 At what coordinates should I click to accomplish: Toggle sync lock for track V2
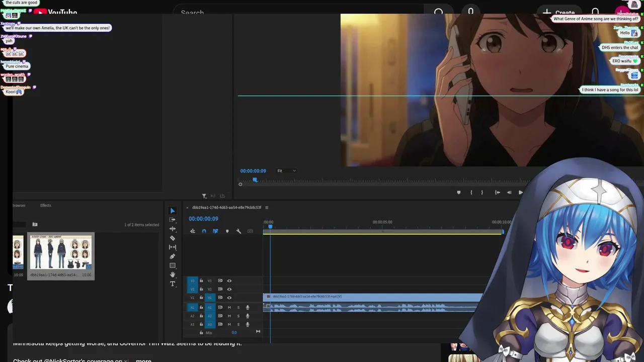[x=220, y=289]
